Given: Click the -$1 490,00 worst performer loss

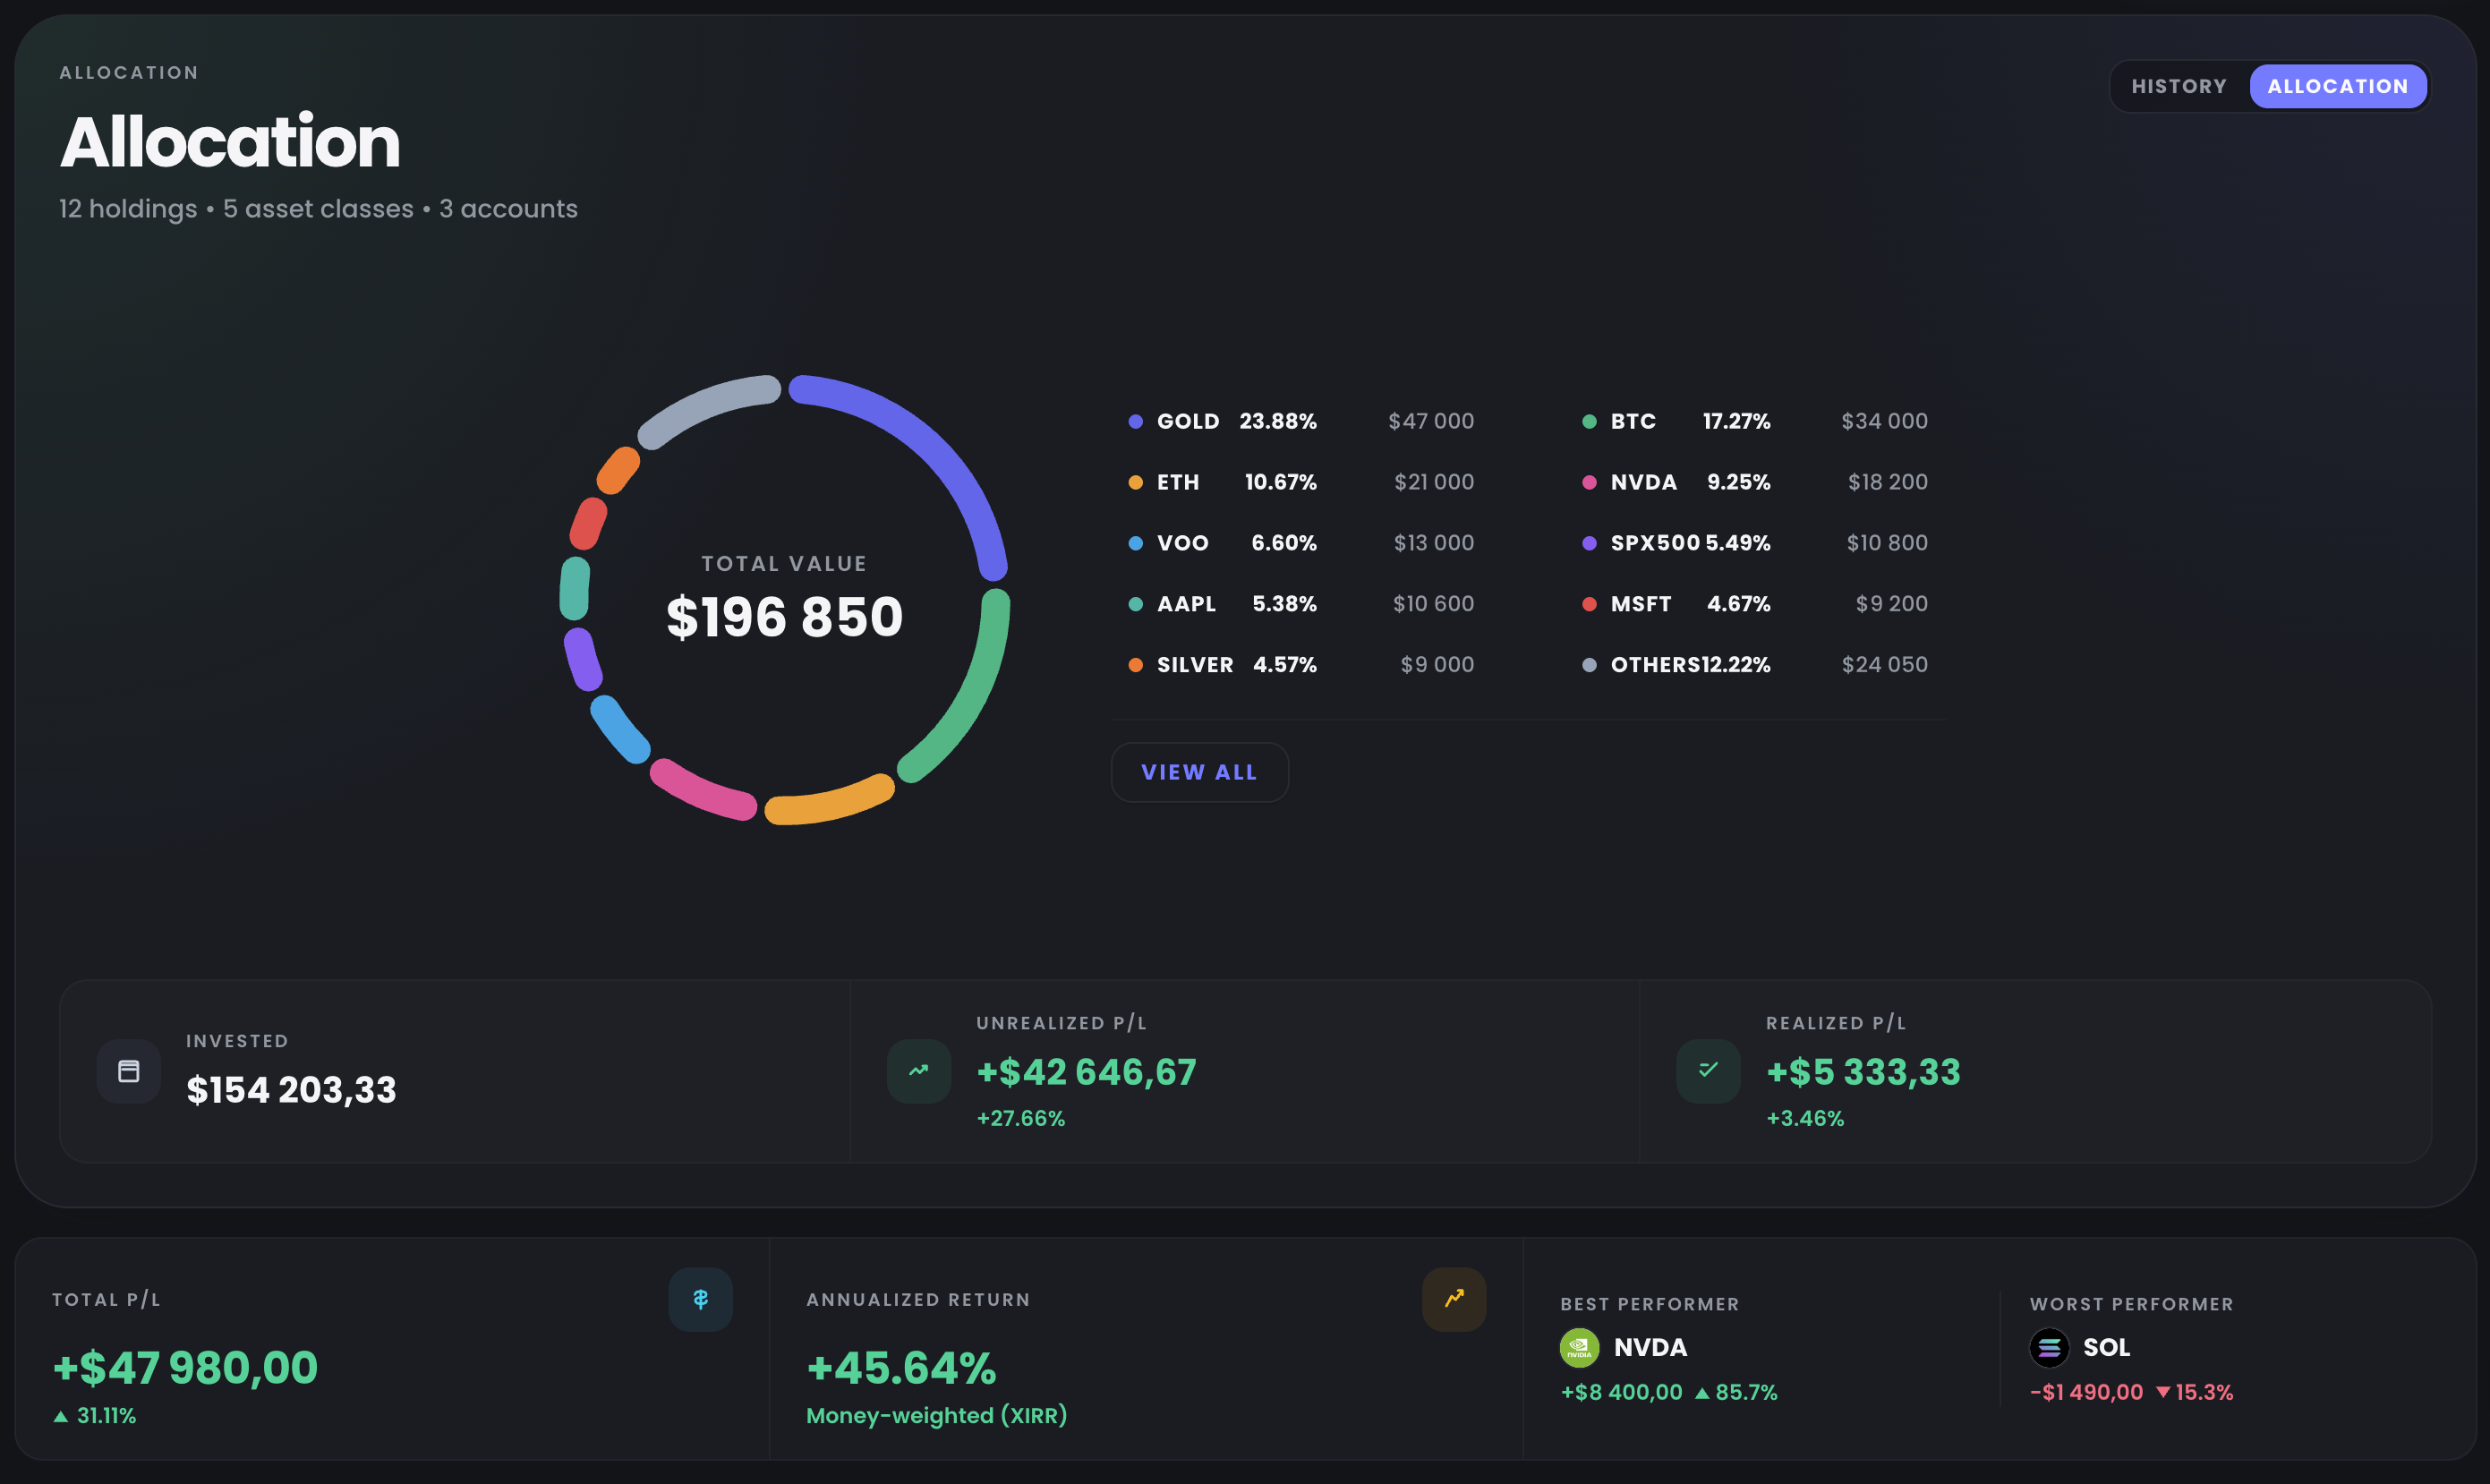Looking at the screenshot, I should point(2086,1393).
